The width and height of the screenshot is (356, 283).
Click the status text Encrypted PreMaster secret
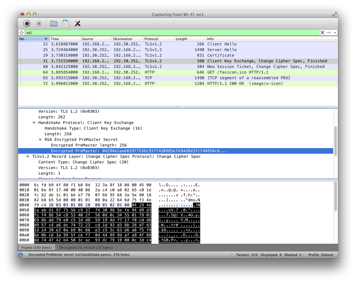79,255
